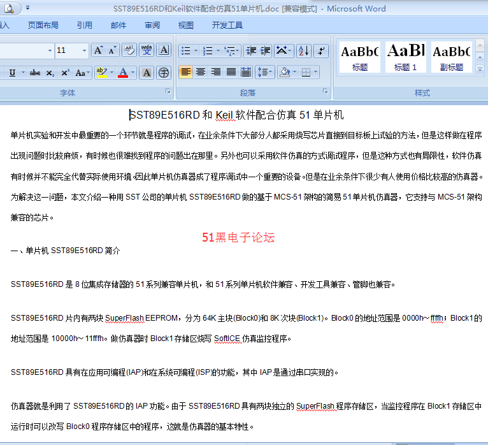The width and height of the screenshot is (488, 445).
Task: Open the Asian Layout options
Action: pyautogui.click(x=283, y=51)
